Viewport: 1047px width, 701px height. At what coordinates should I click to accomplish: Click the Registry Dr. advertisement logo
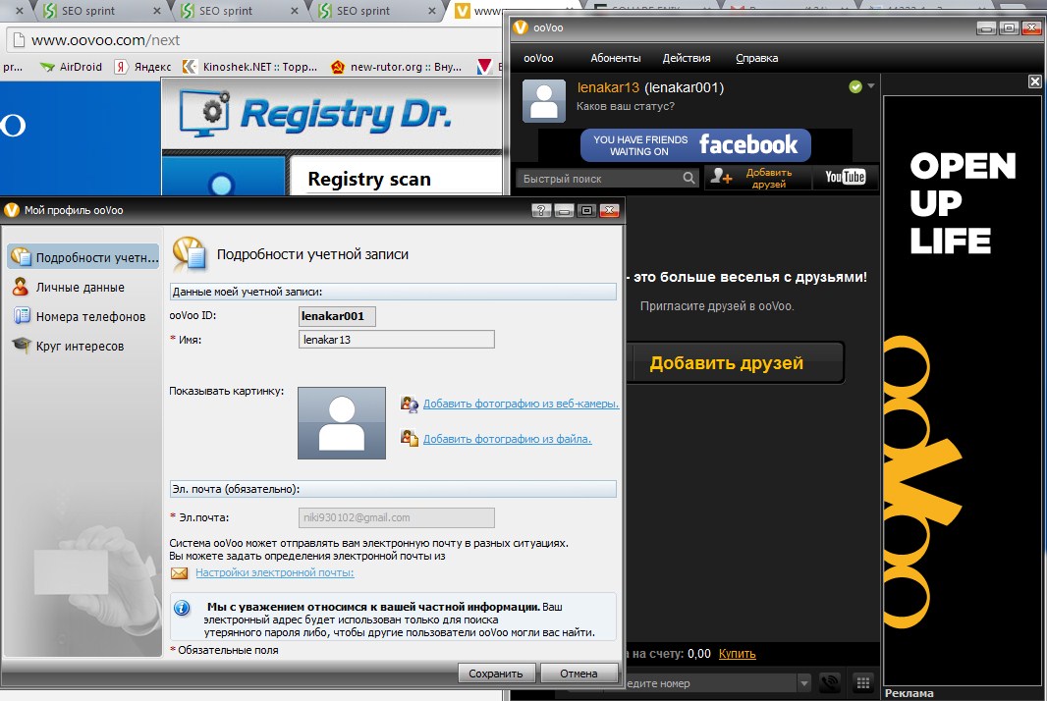[x=314, y=112]
